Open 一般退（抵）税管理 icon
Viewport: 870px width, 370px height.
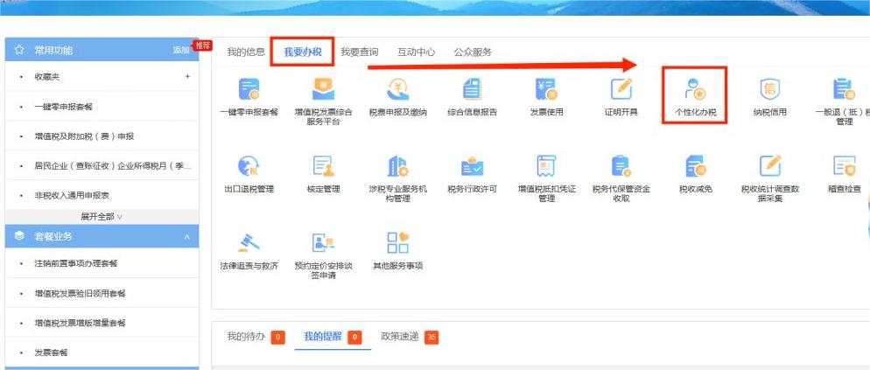tap(844, 89)
